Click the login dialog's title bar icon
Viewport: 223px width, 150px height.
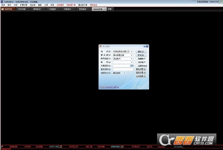click(100, 46)
